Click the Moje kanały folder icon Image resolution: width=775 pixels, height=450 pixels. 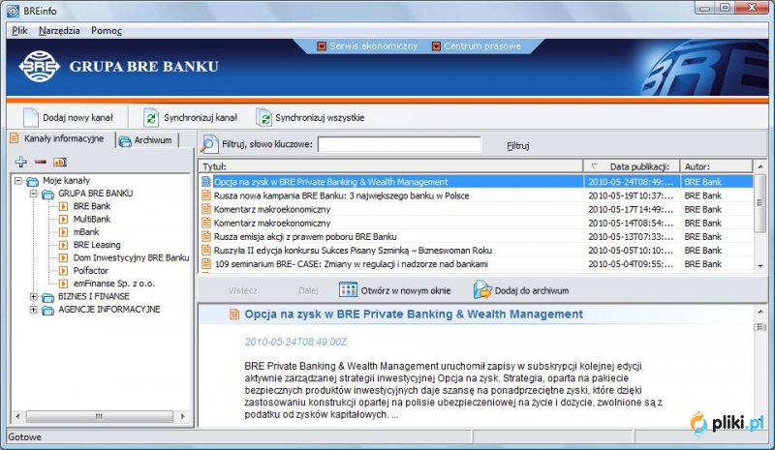tap(33, 181)
